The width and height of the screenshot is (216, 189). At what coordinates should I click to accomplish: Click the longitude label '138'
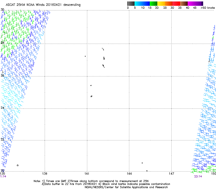(x=44, y=174)
